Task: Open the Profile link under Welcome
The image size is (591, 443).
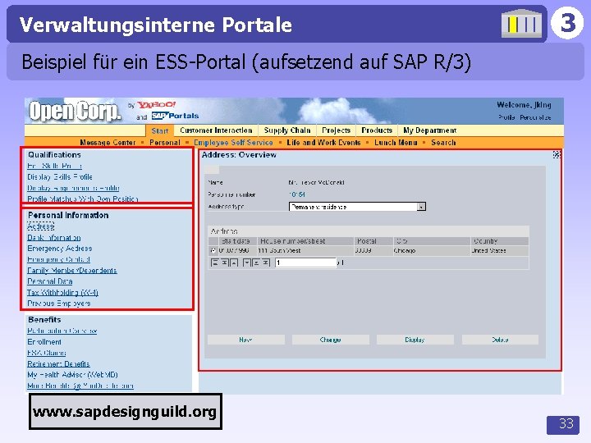Action: point(506,117)
